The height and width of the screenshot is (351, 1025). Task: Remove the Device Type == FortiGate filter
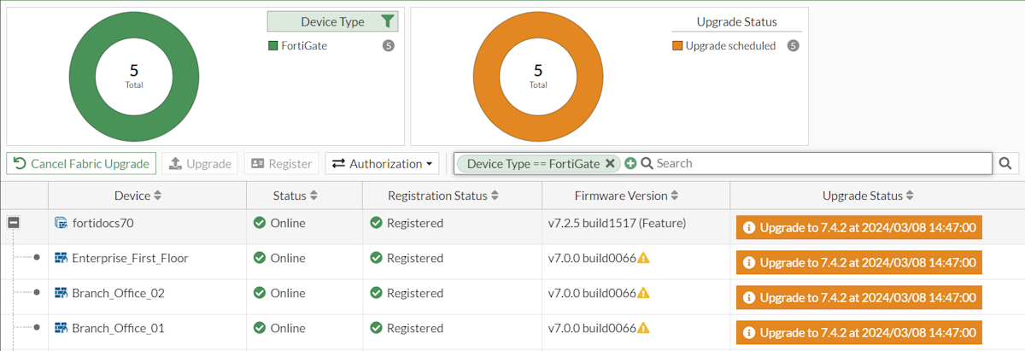[610, 163]
